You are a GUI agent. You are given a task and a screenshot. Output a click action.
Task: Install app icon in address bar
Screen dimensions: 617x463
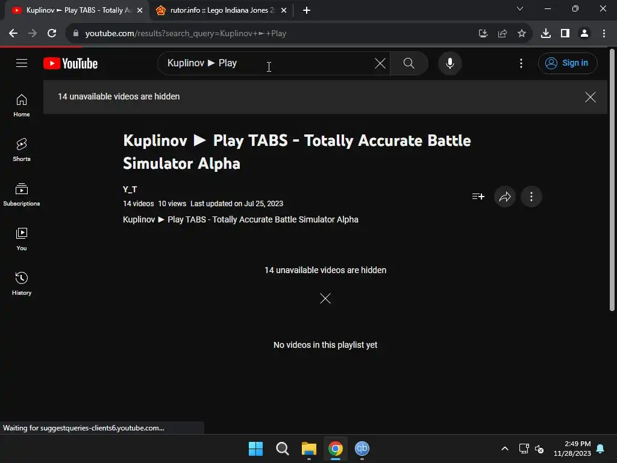(x=483, y=34)
